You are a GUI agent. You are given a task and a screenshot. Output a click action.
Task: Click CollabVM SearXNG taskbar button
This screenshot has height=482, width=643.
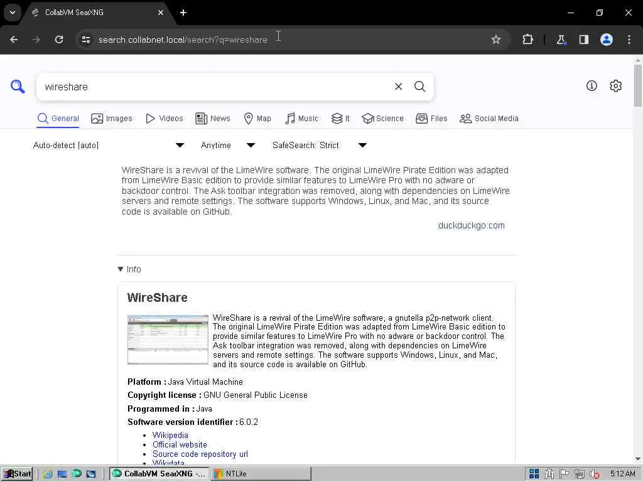tap(159, 474)
